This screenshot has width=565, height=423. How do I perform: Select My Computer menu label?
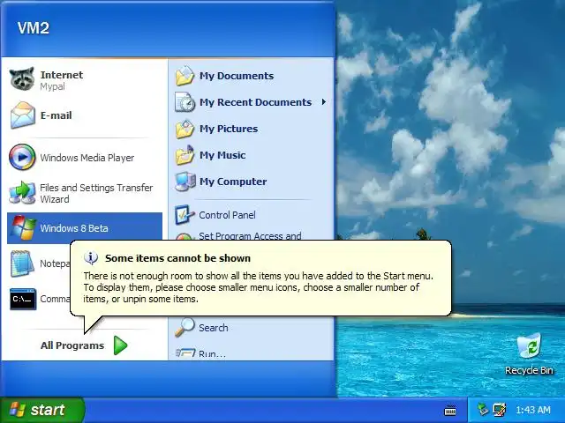[x=233, y=182]
